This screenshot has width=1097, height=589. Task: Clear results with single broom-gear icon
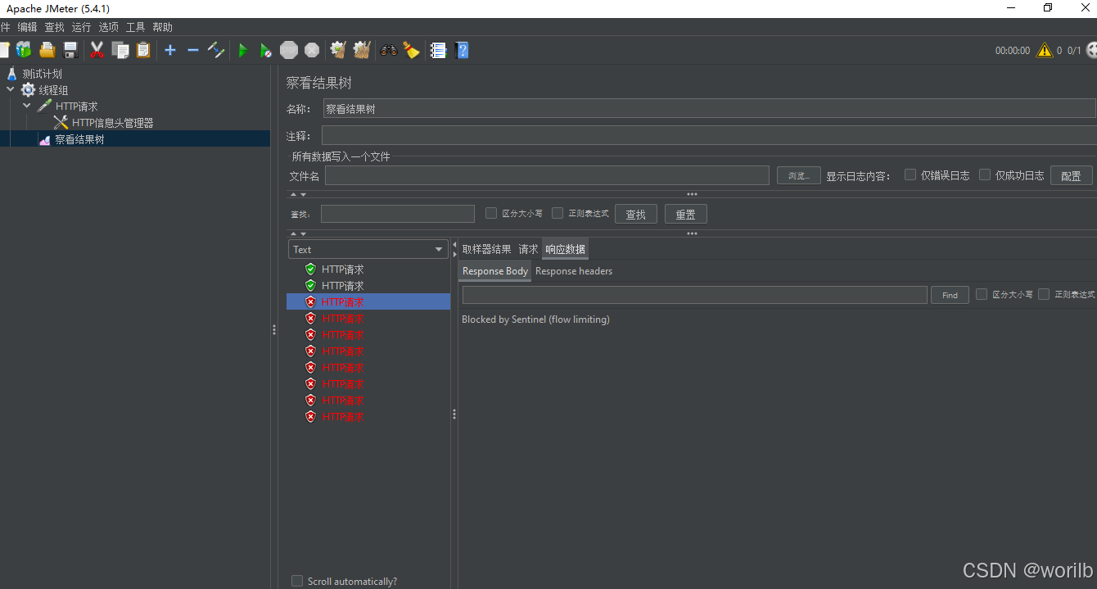point(338,50)
